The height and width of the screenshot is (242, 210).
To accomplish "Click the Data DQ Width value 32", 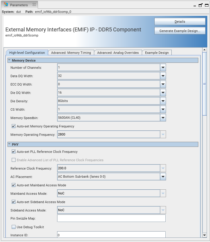I will pos(60,76).
